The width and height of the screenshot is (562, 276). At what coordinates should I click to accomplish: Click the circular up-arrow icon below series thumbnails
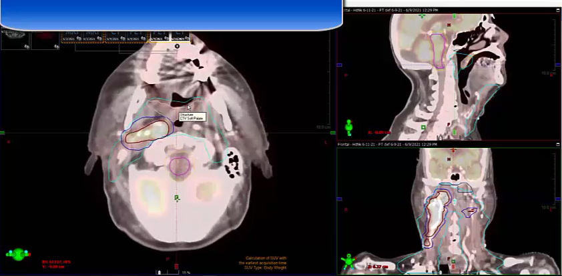click(177, 46)
